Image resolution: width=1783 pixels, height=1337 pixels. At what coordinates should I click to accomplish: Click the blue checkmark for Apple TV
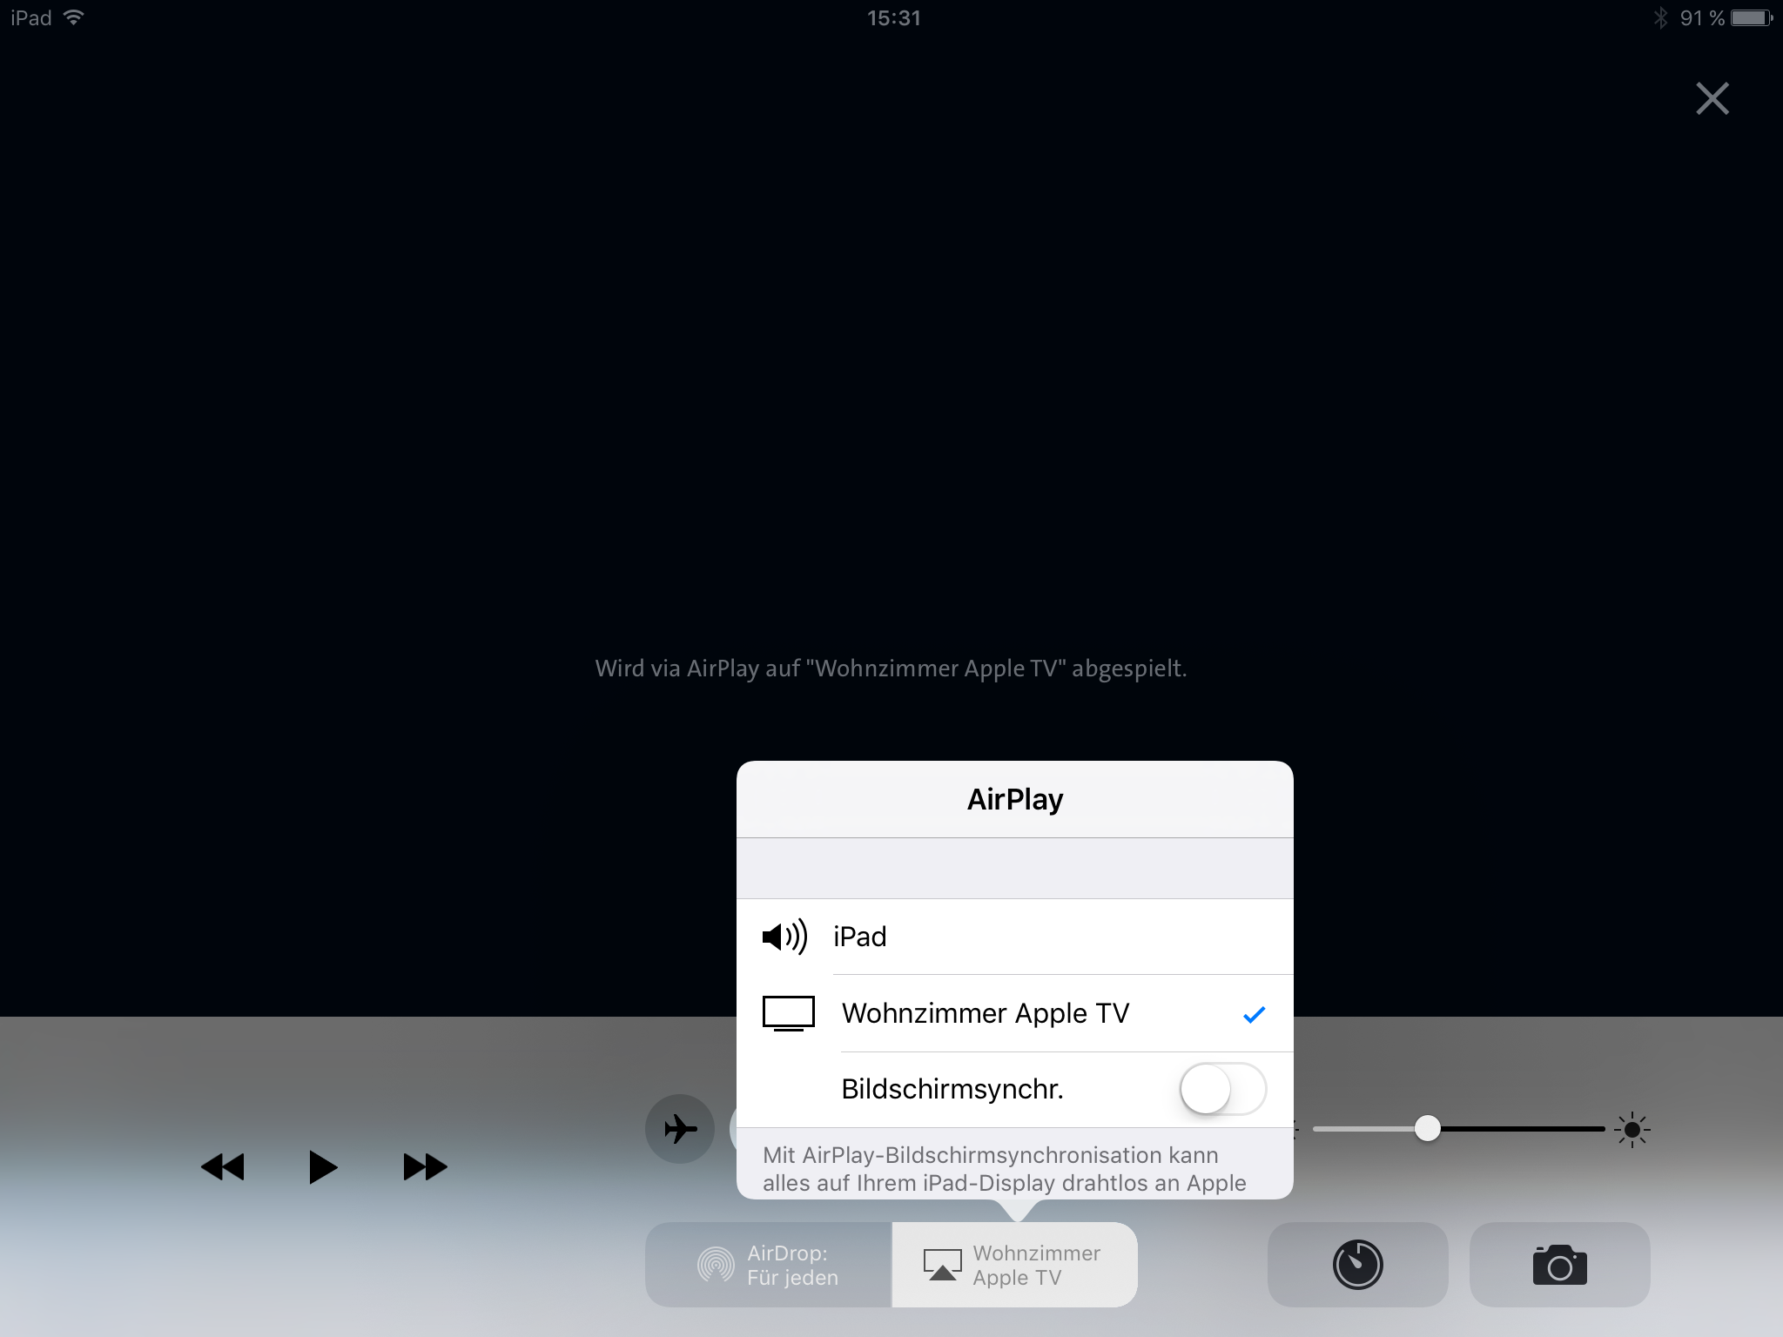tap(1254, 1014)
